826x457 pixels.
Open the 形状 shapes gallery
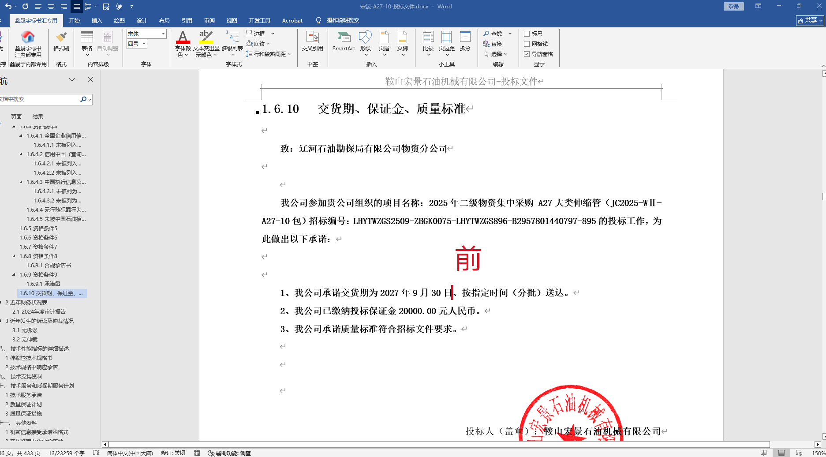366,43
